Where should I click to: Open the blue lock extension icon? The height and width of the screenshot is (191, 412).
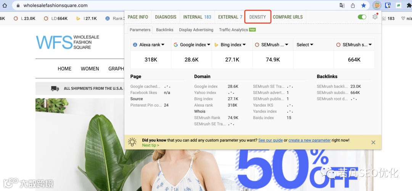click(x=388, y=5)
